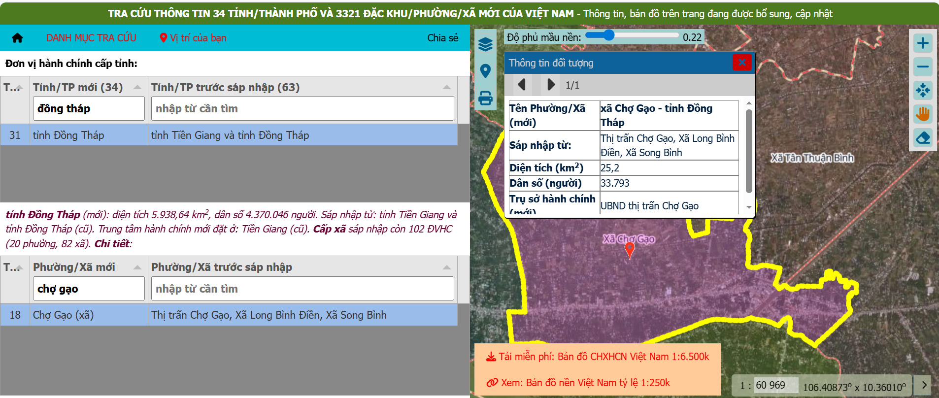Click the opacity value 0.22
Viewport: 939px width, 398px height.
692,37
